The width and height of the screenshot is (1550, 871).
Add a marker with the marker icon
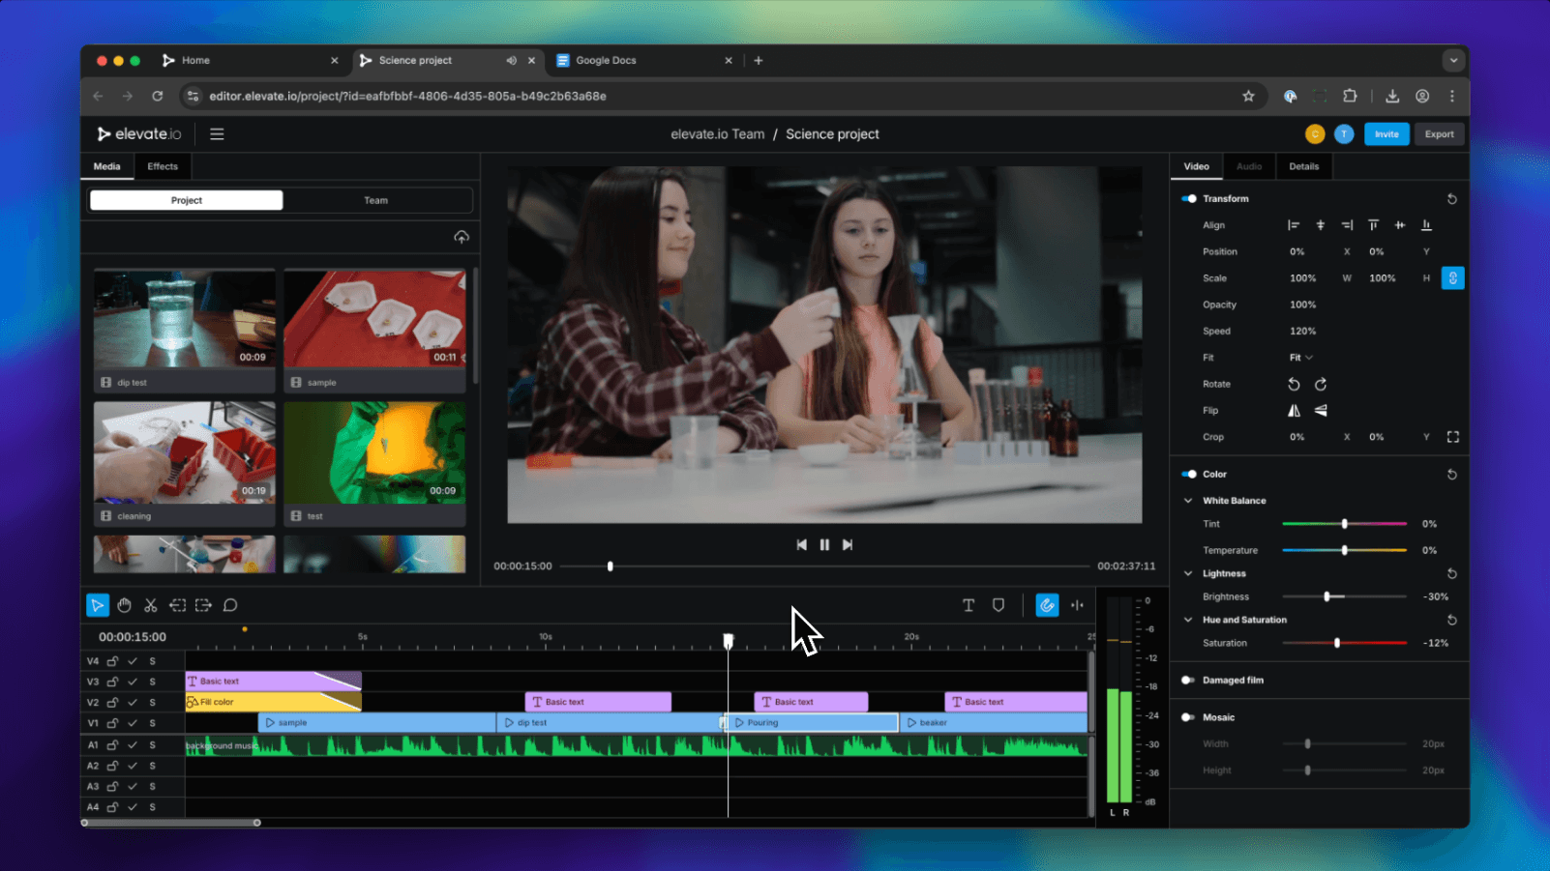[x=999, y=605]
